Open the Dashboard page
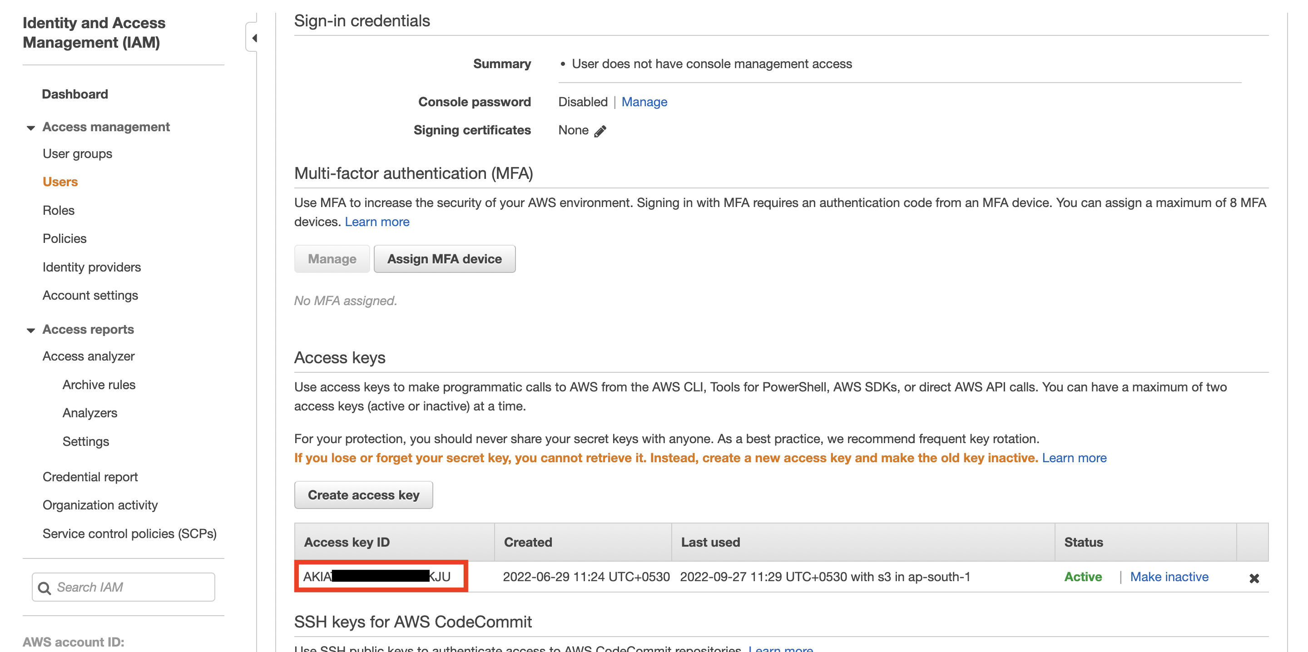The height and width of the screenshot is (652, 1308). 74,94
